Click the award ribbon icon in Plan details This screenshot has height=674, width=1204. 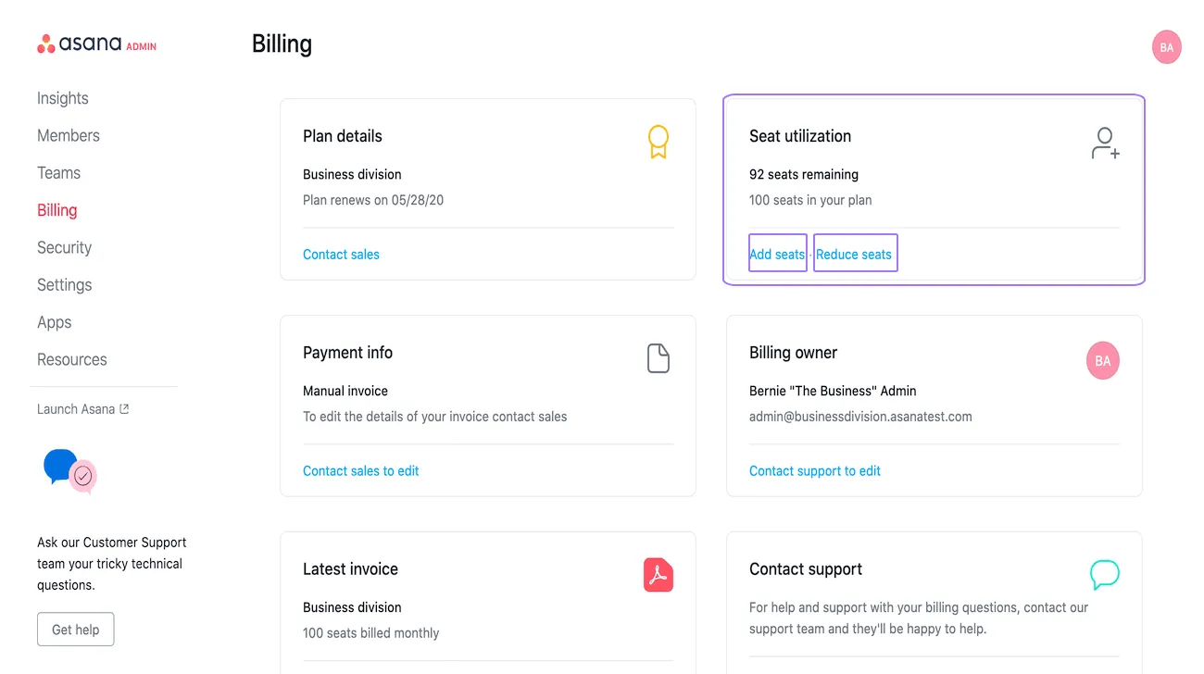658,142
